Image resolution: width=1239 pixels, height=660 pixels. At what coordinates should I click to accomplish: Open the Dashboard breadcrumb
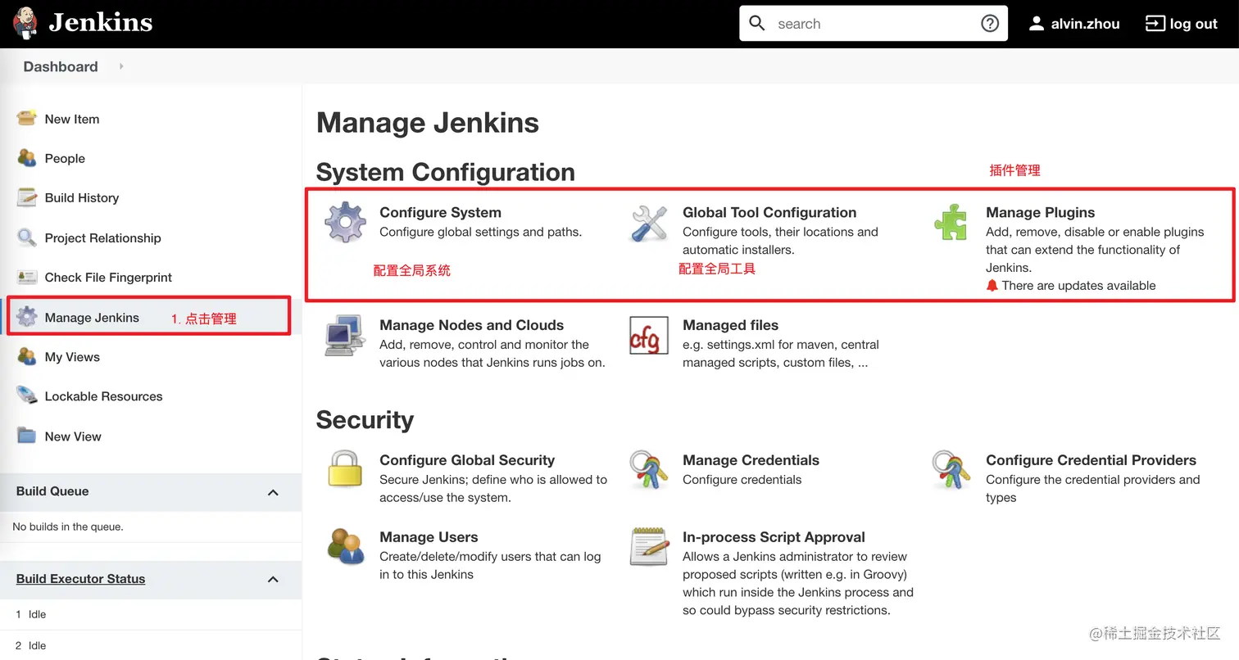click(x=60, y=66)
